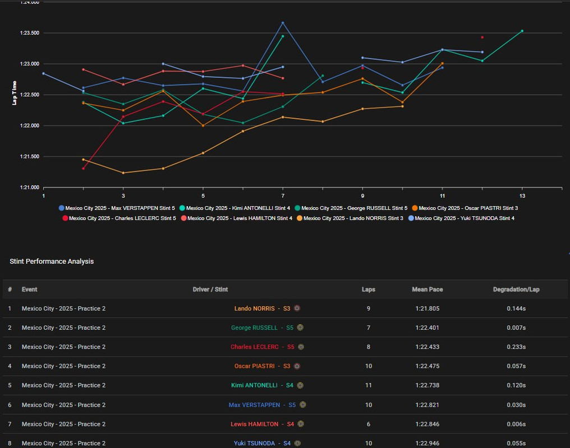Click the legend dot for Lewis HAMILTON Stint 4
Viewport: 570px width, 448px height.
[x=183, y=218]
